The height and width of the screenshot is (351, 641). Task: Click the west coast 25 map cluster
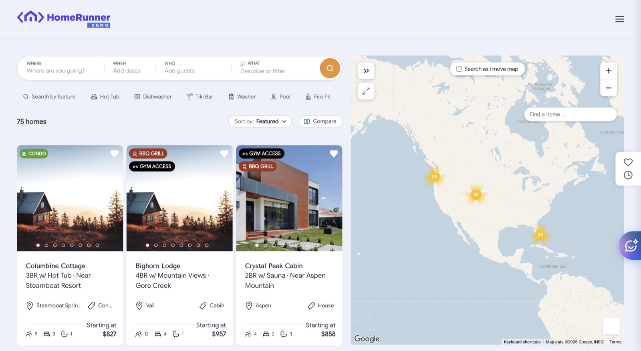pyautogui.click(x=434, y=177)
